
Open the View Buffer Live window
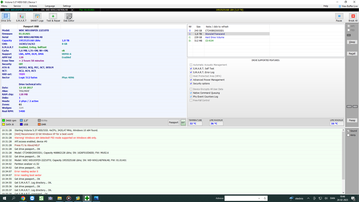coord(348,6)
